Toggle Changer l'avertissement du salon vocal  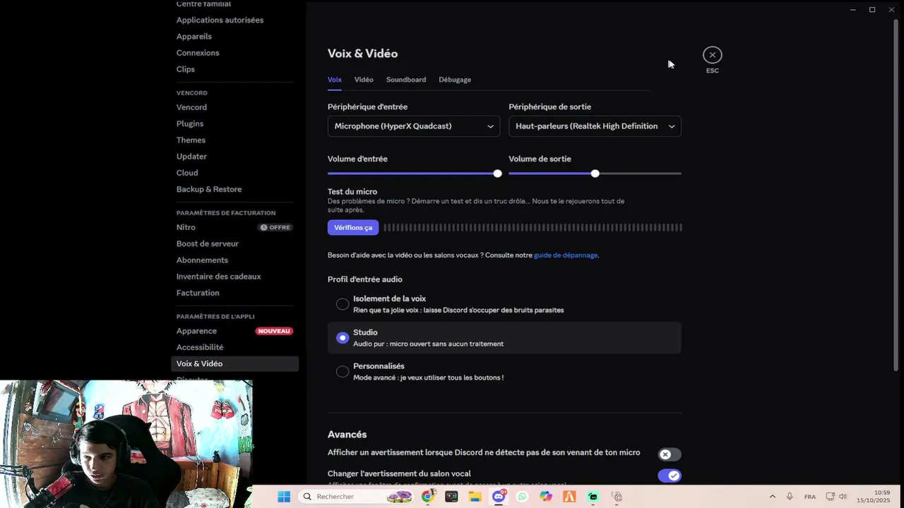click(x=670, y=476)
